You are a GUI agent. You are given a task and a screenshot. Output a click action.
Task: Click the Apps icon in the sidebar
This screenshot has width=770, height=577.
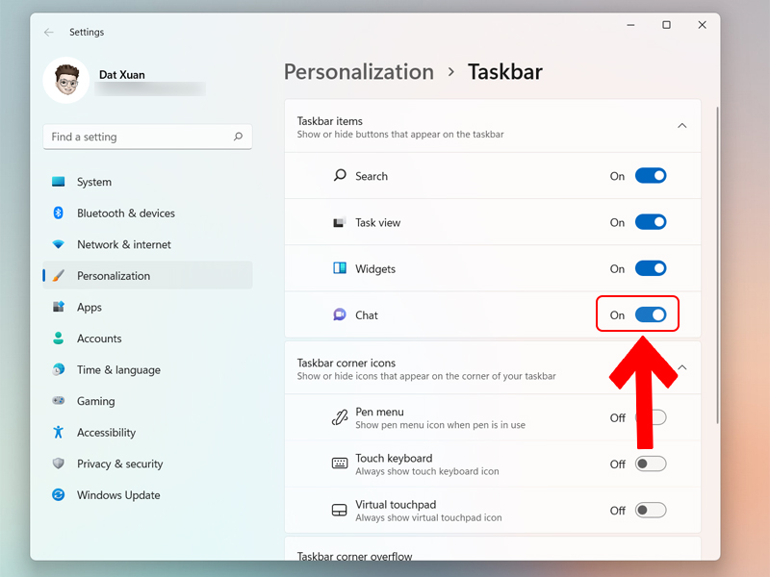(59, 307)
